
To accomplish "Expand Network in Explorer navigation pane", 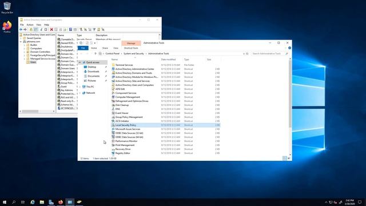I will click(x=80, y=93).
